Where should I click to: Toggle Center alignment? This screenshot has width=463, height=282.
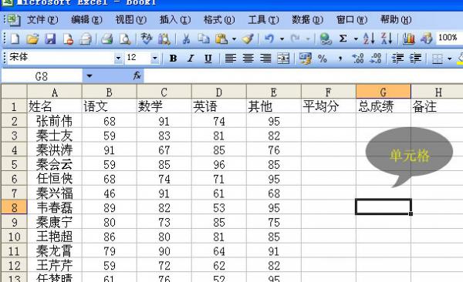tap(248, 59)
